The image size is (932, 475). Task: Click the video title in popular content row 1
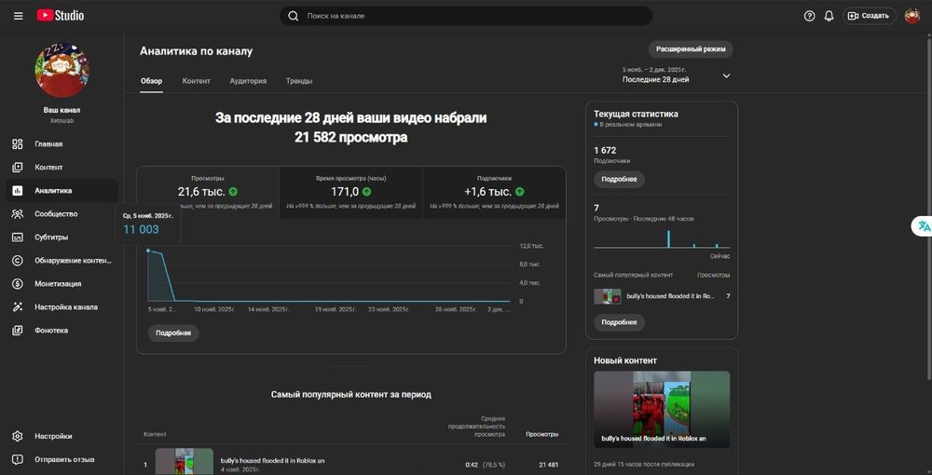pyautogui.click(x=272, y=461)
